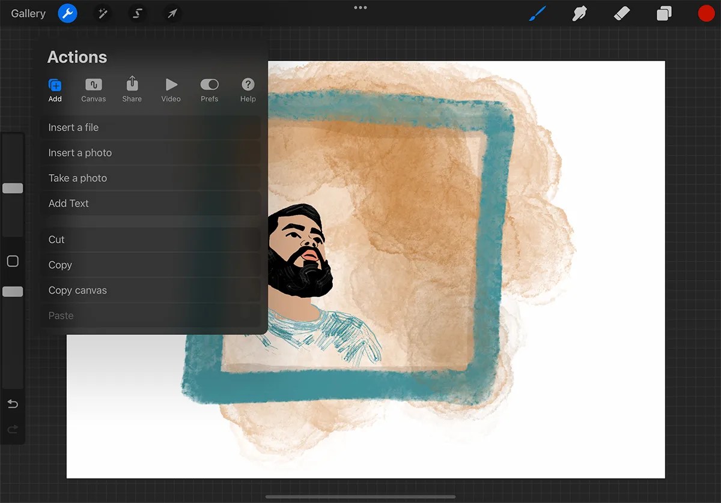Choose Insert a photo
Image resolution: width=721 pixels, height=503 pixels.
pyautogui.click(x=80, y=152)
